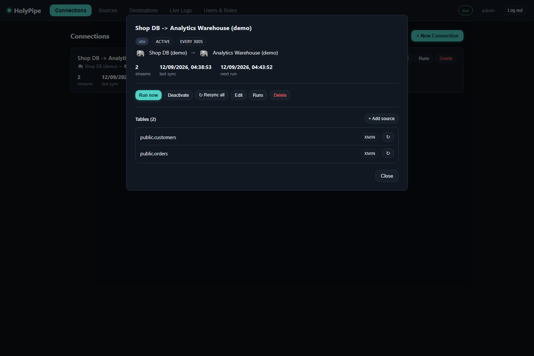Click the Add source button

click(x=382, y=119)
